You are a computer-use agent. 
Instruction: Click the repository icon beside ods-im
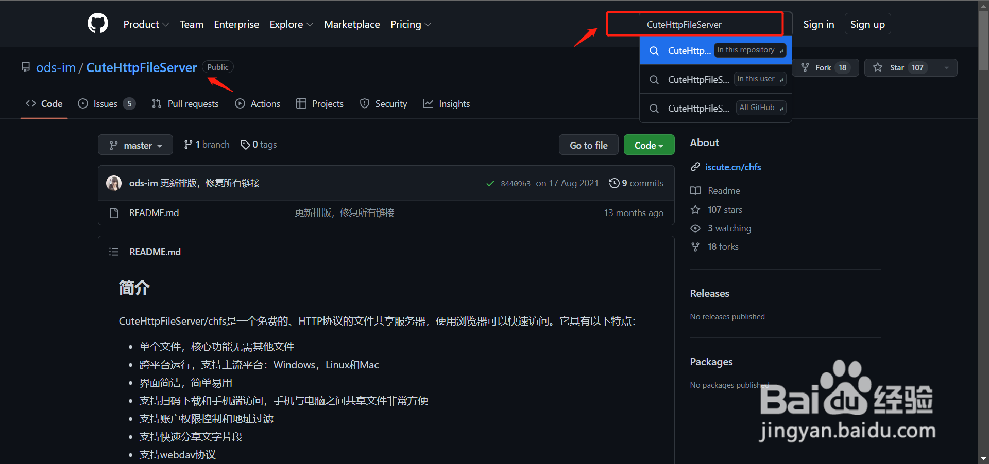[x=26, y=67]
